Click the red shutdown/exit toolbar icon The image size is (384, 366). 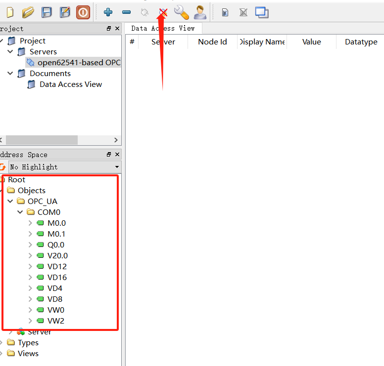83,12
